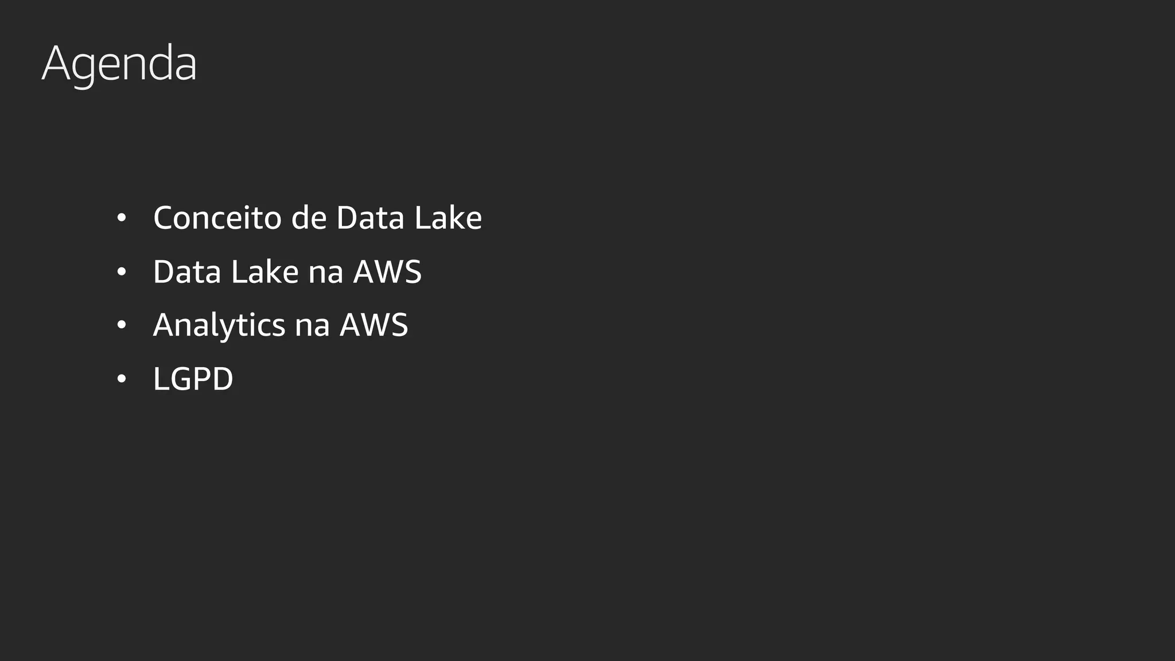Click the bullet point before Conceito de Data Lake
Screen dimensions: 1175x661
coord(121,219)
